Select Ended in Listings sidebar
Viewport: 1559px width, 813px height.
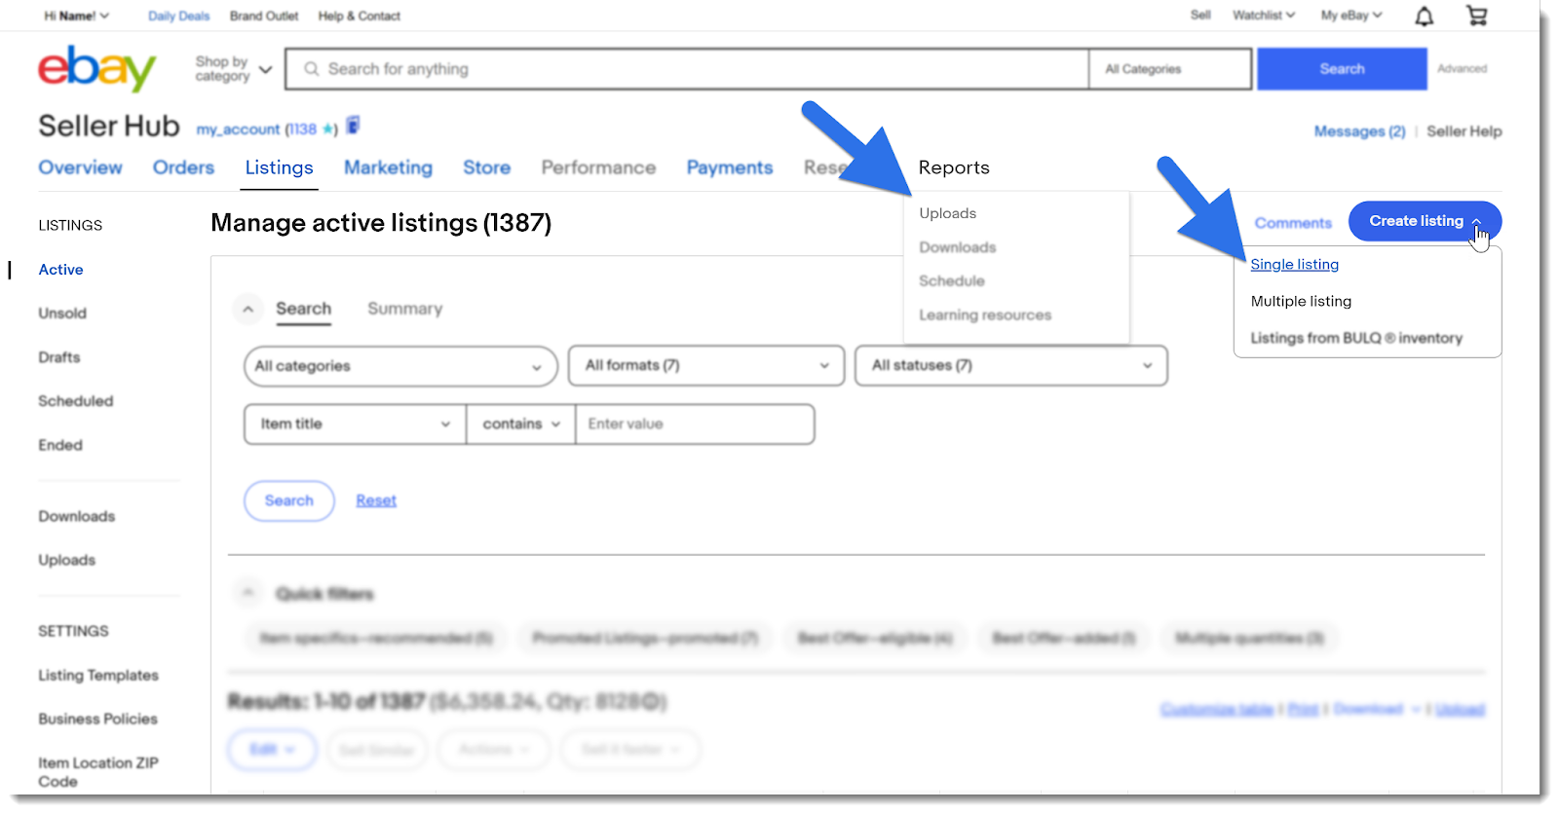tap(60, 445)
